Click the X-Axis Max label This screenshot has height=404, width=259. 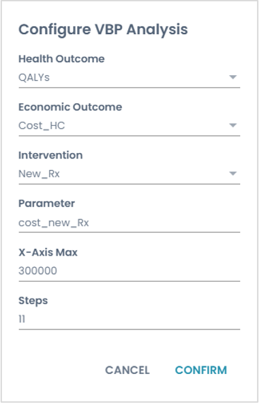click(48, 252)
